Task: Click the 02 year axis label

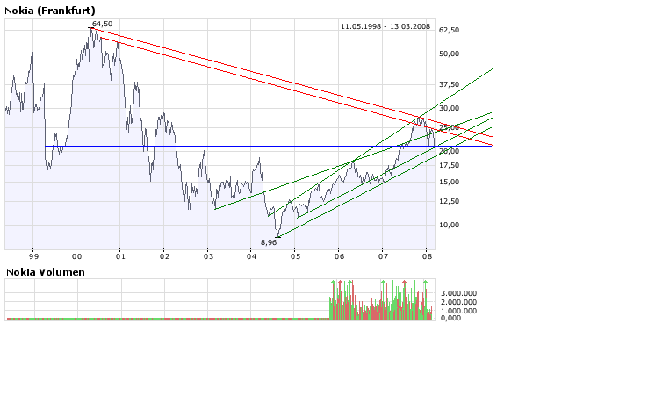Action: pyautogui.click(x=164, y=256)
